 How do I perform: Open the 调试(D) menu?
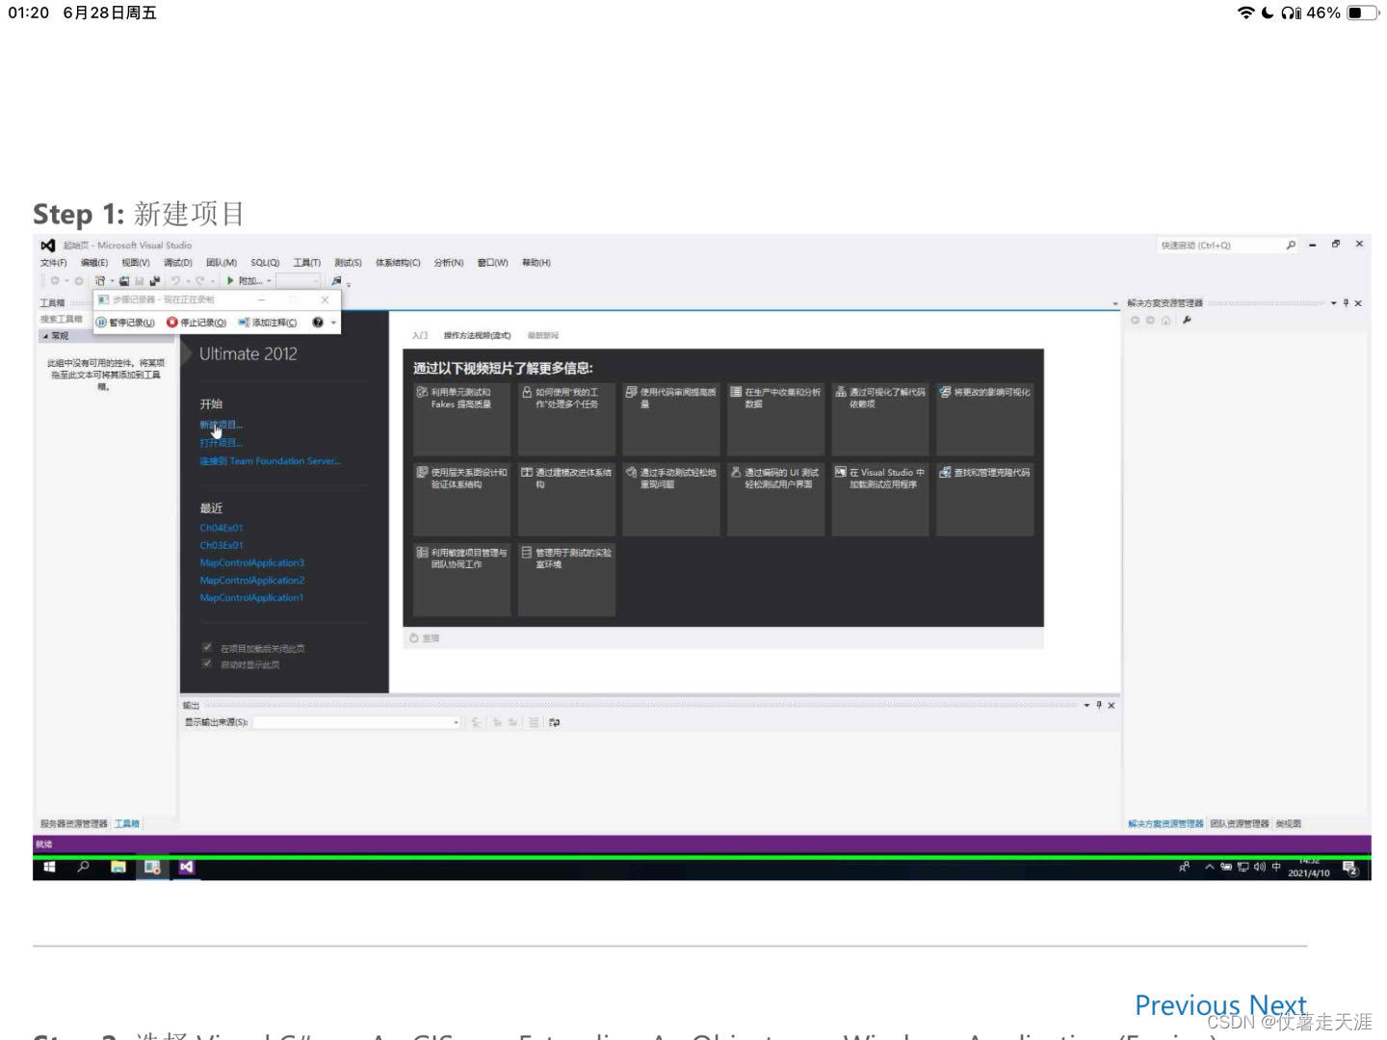(x=178, y=263)
